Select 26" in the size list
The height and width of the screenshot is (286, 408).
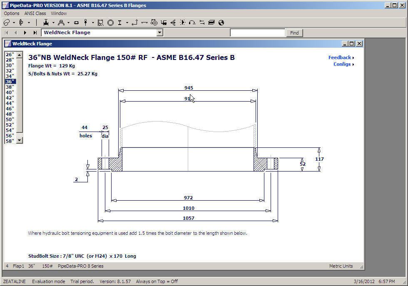pyautogui.click(x=10, y=55)
